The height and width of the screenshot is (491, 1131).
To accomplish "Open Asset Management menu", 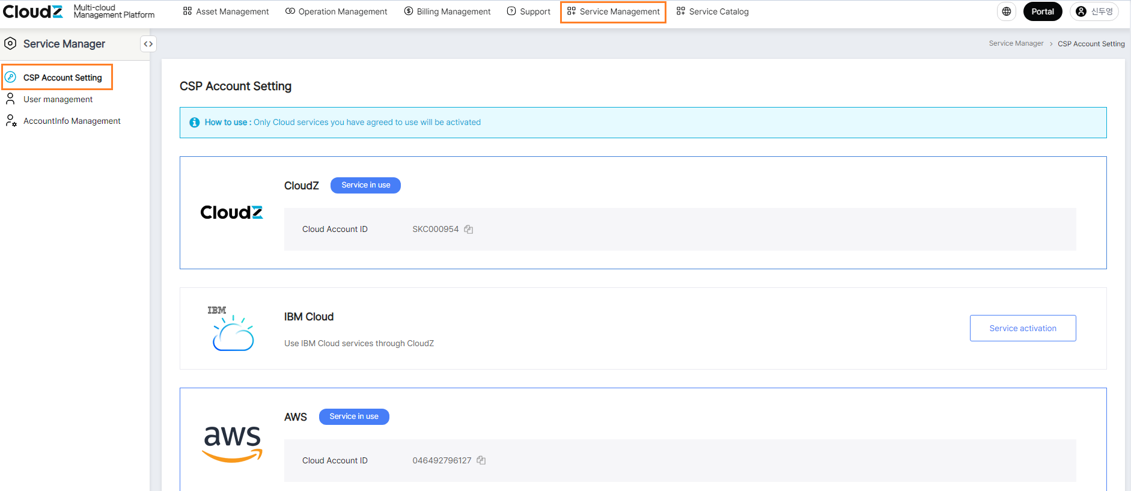I will (226, 11).
